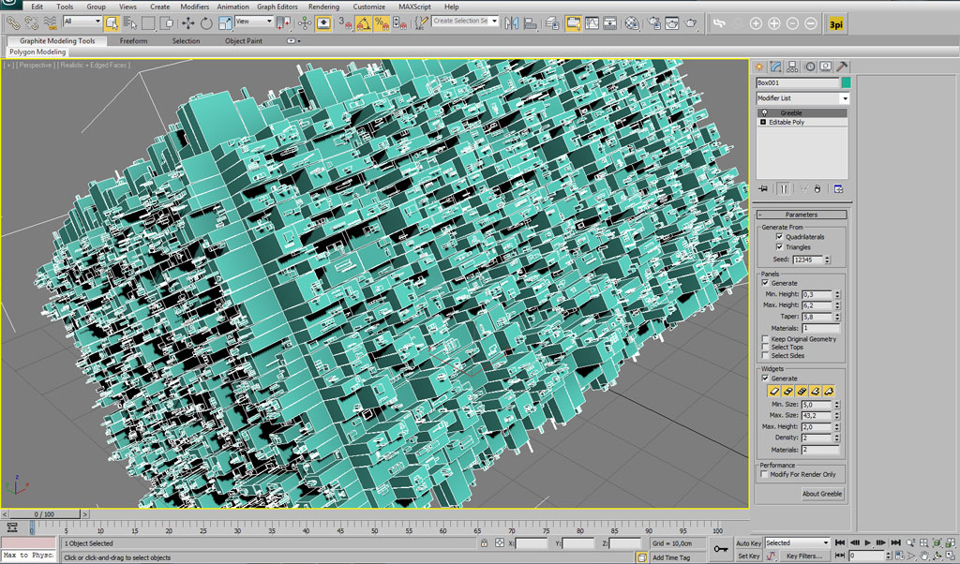Toggle the Greeble modifier lightbulb visibility
This screenshot has width=960, height=564.
pyautogui.click(x=764, y=112)
